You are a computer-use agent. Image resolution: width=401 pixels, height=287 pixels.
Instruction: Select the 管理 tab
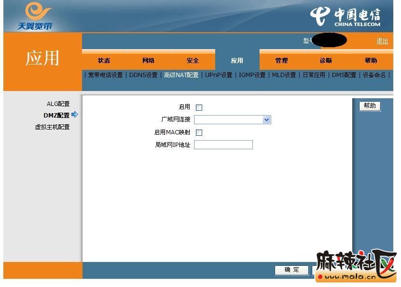pyautogui.click(x=281, y=61)
